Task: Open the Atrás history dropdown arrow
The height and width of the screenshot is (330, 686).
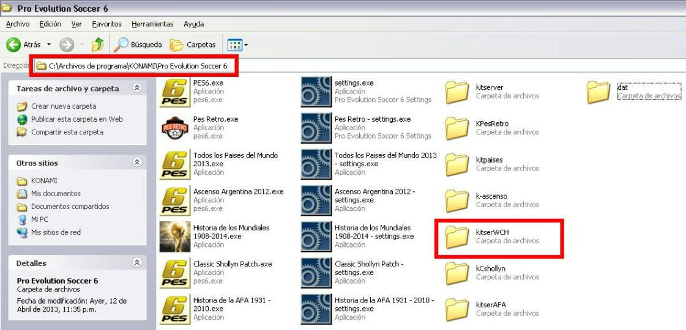Action: [49, 45]
